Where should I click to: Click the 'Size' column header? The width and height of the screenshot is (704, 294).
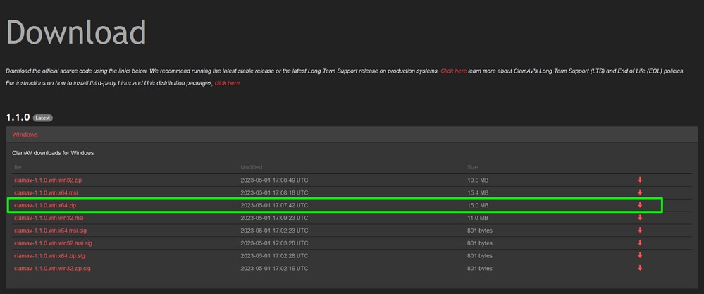click(x=472, y=167)
